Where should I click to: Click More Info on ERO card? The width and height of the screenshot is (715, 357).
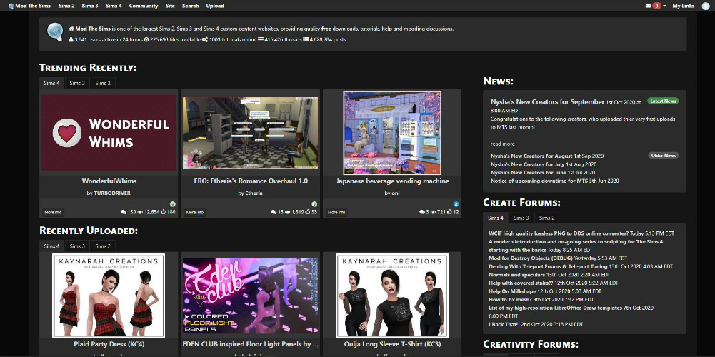(195, 212)
